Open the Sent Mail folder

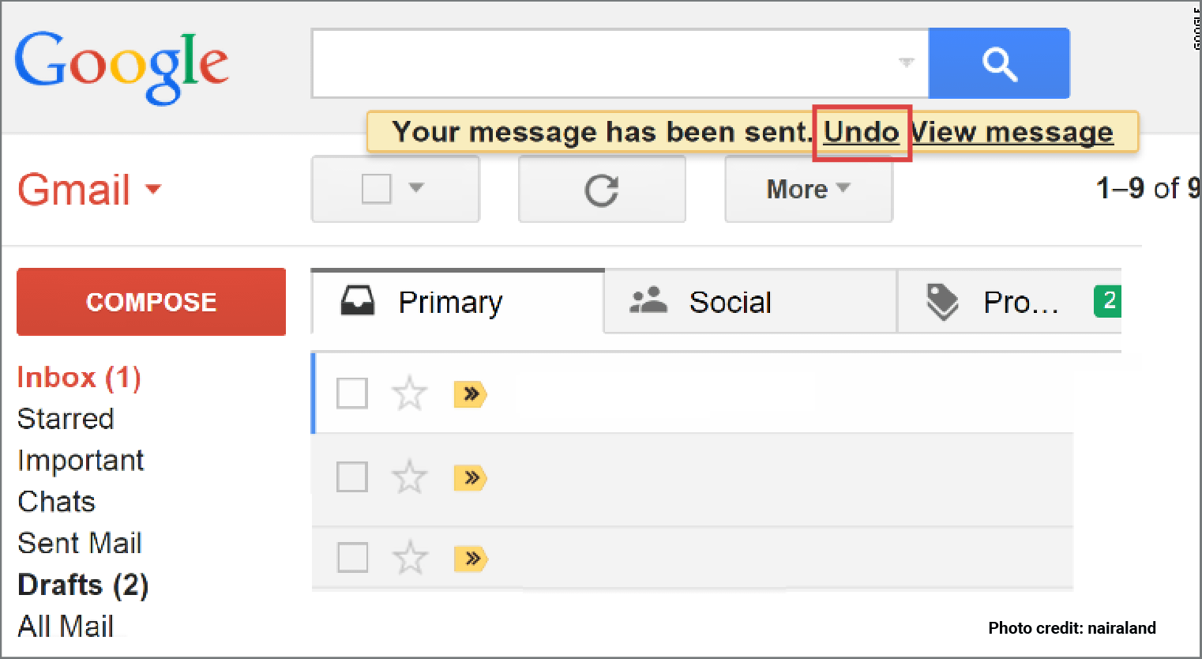(x=79, y=543)
